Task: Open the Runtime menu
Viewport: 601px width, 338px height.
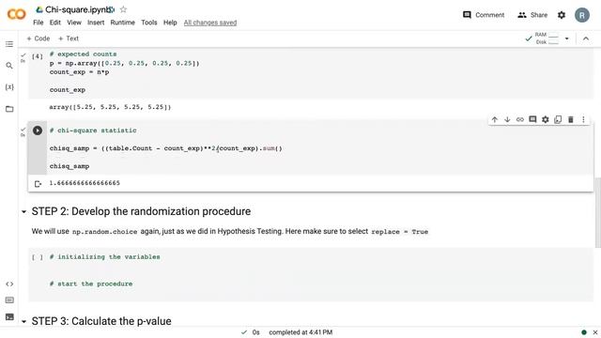Action: [123, 23]
